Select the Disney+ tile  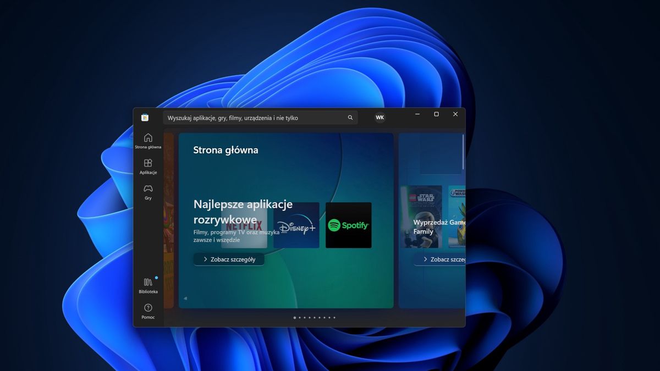(x=296, y=224)
